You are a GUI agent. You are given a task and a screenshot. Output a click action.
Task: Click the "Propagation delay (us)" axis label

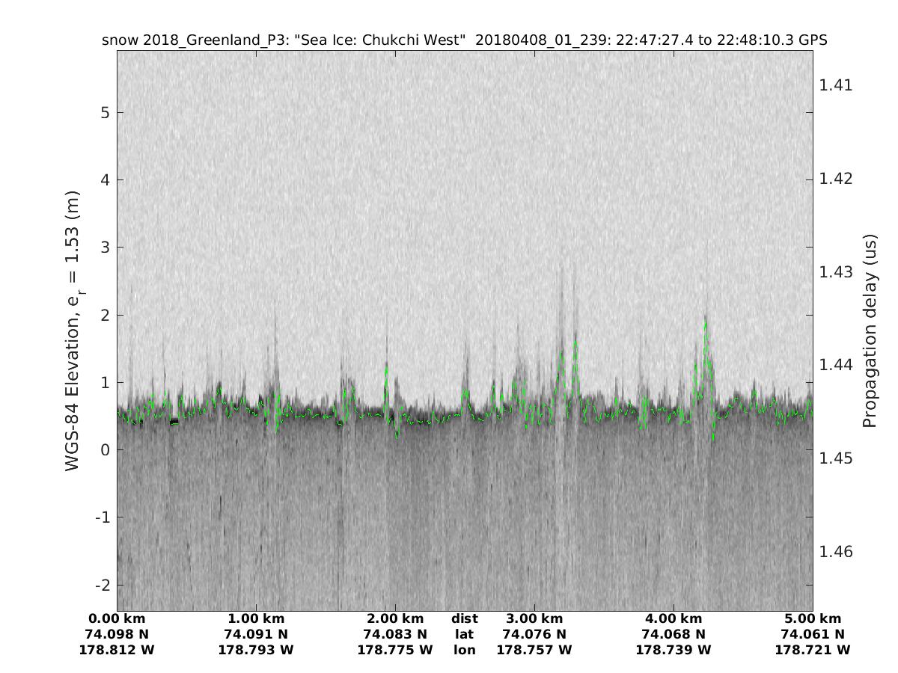tap(869, 331)
